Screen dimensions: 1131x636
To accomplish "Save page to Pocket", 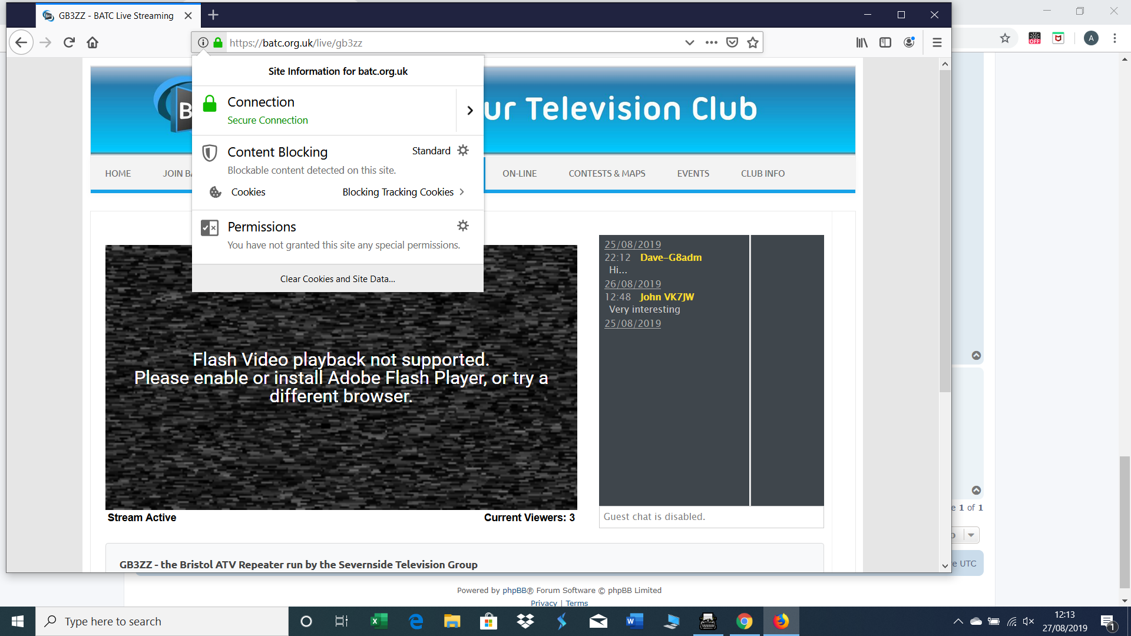I will coord(732,42).
